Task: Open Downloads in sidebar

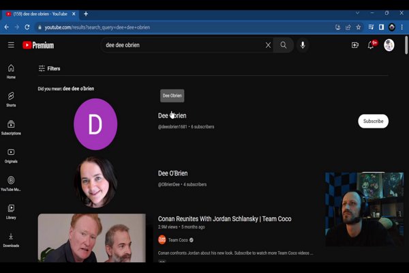Action: coord(11,240)
